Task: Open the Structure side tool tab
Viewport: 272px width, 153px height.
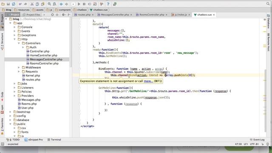Action: [x=2, y=42]
